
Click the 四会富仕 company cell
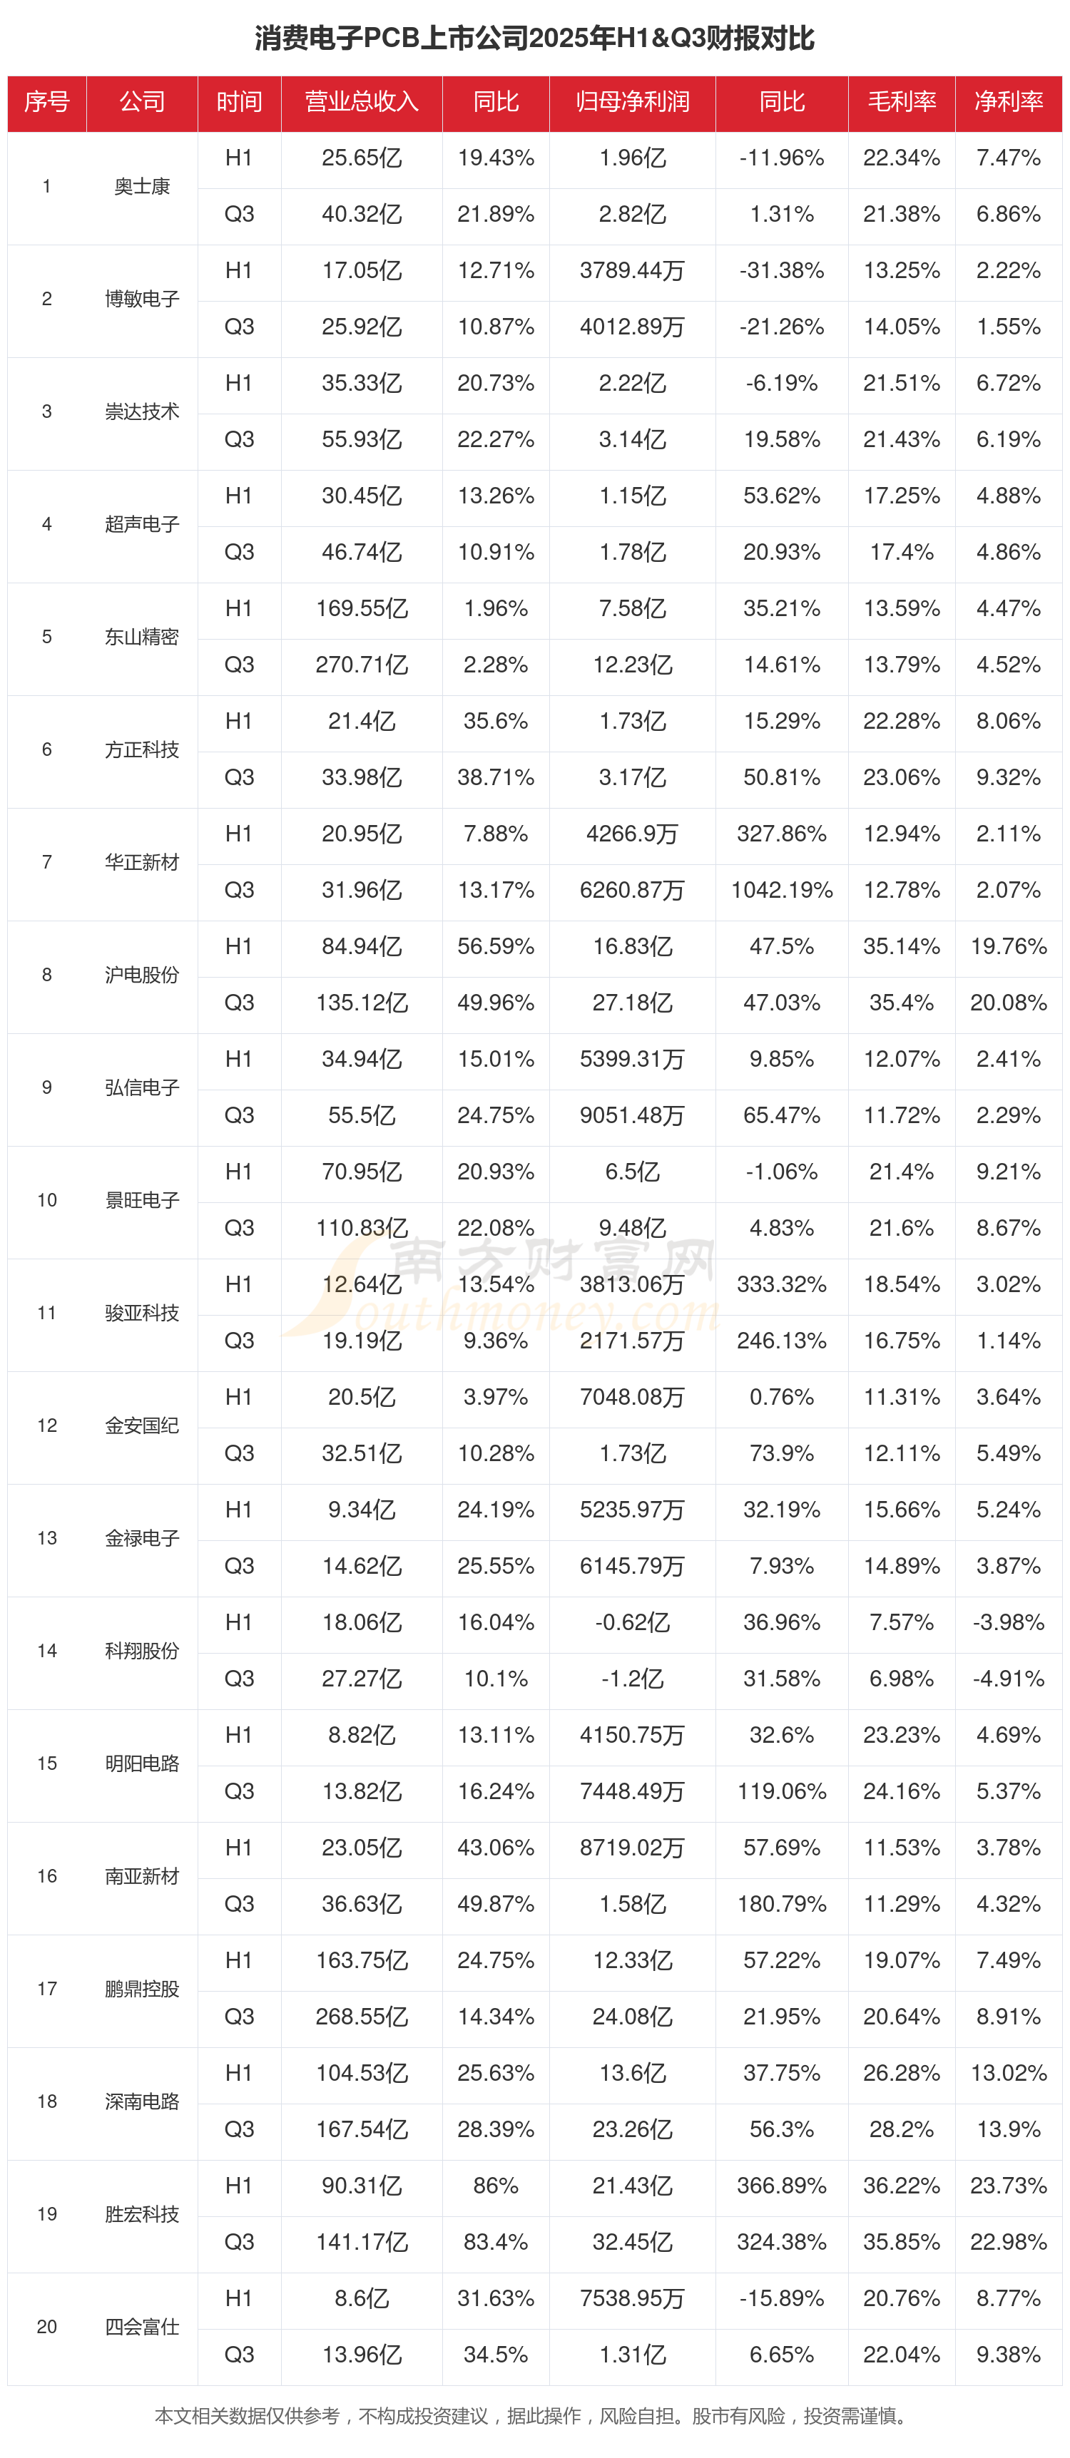click(142, 2328)
